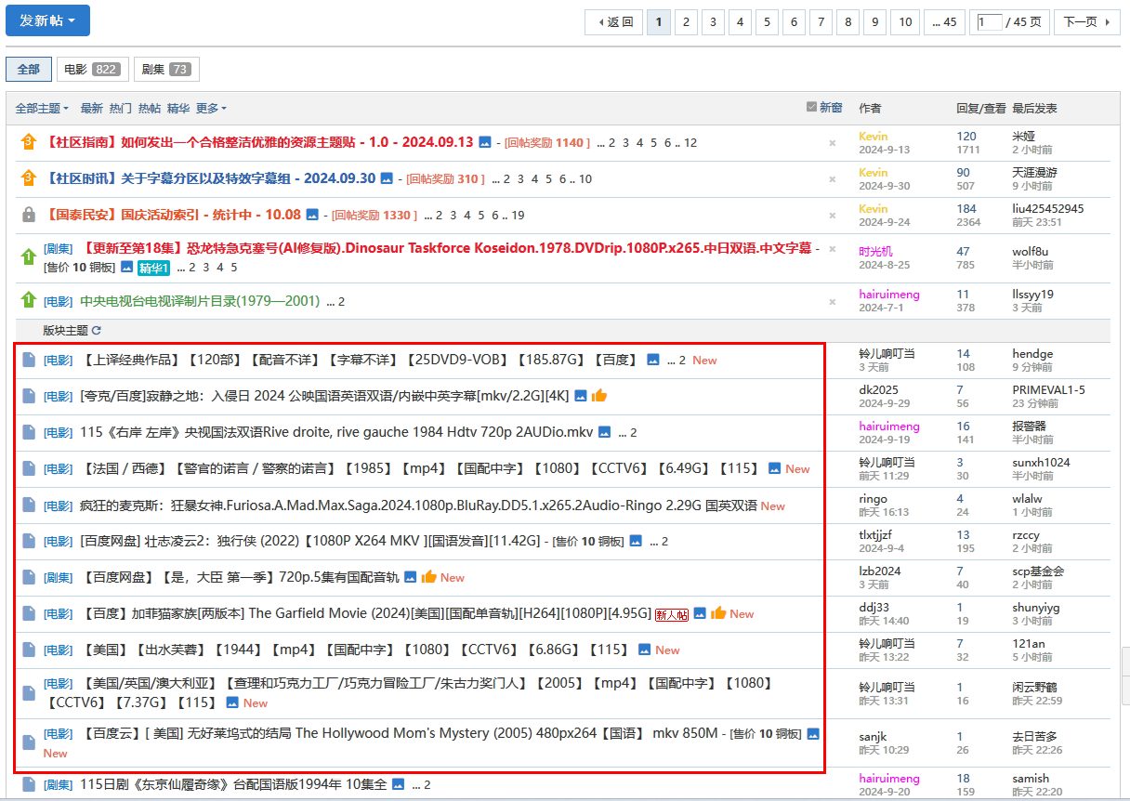This screenshot has width=1130, height=801.
Task: Expand the 全部主题 filter dropdown
Action: (x=42, y=109)
